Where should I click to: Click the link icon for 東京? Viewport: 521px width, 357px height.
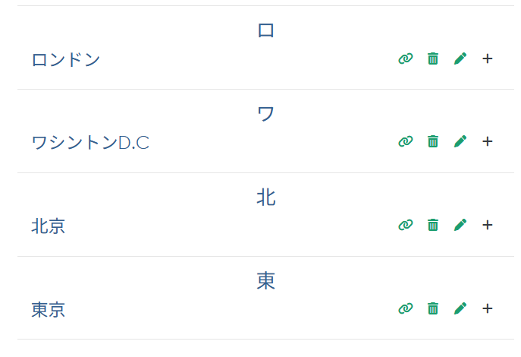[x=406, y=308]
